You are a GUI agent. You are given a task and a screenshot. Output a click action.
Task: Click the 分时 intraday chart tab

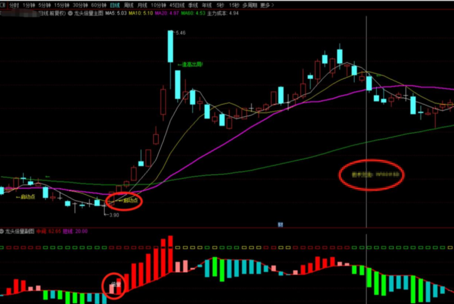pyautogui.click(x=14, y=4)
